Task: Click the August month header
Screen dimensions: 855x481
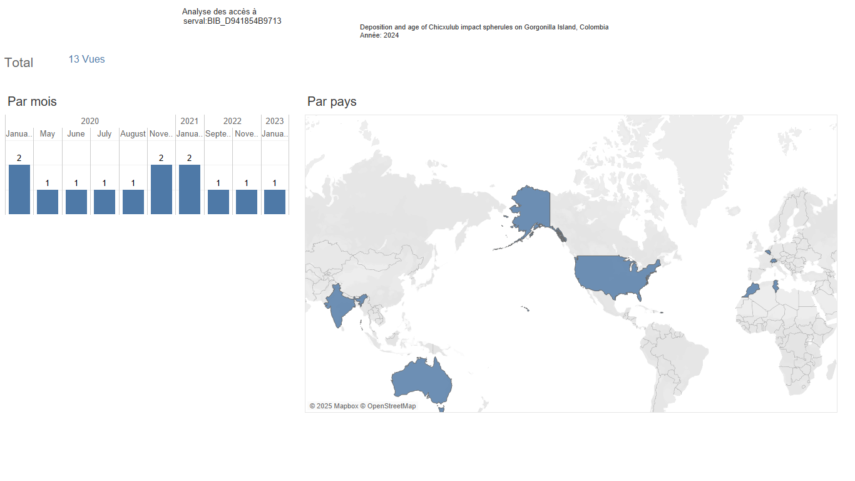Action: [133, 134]
